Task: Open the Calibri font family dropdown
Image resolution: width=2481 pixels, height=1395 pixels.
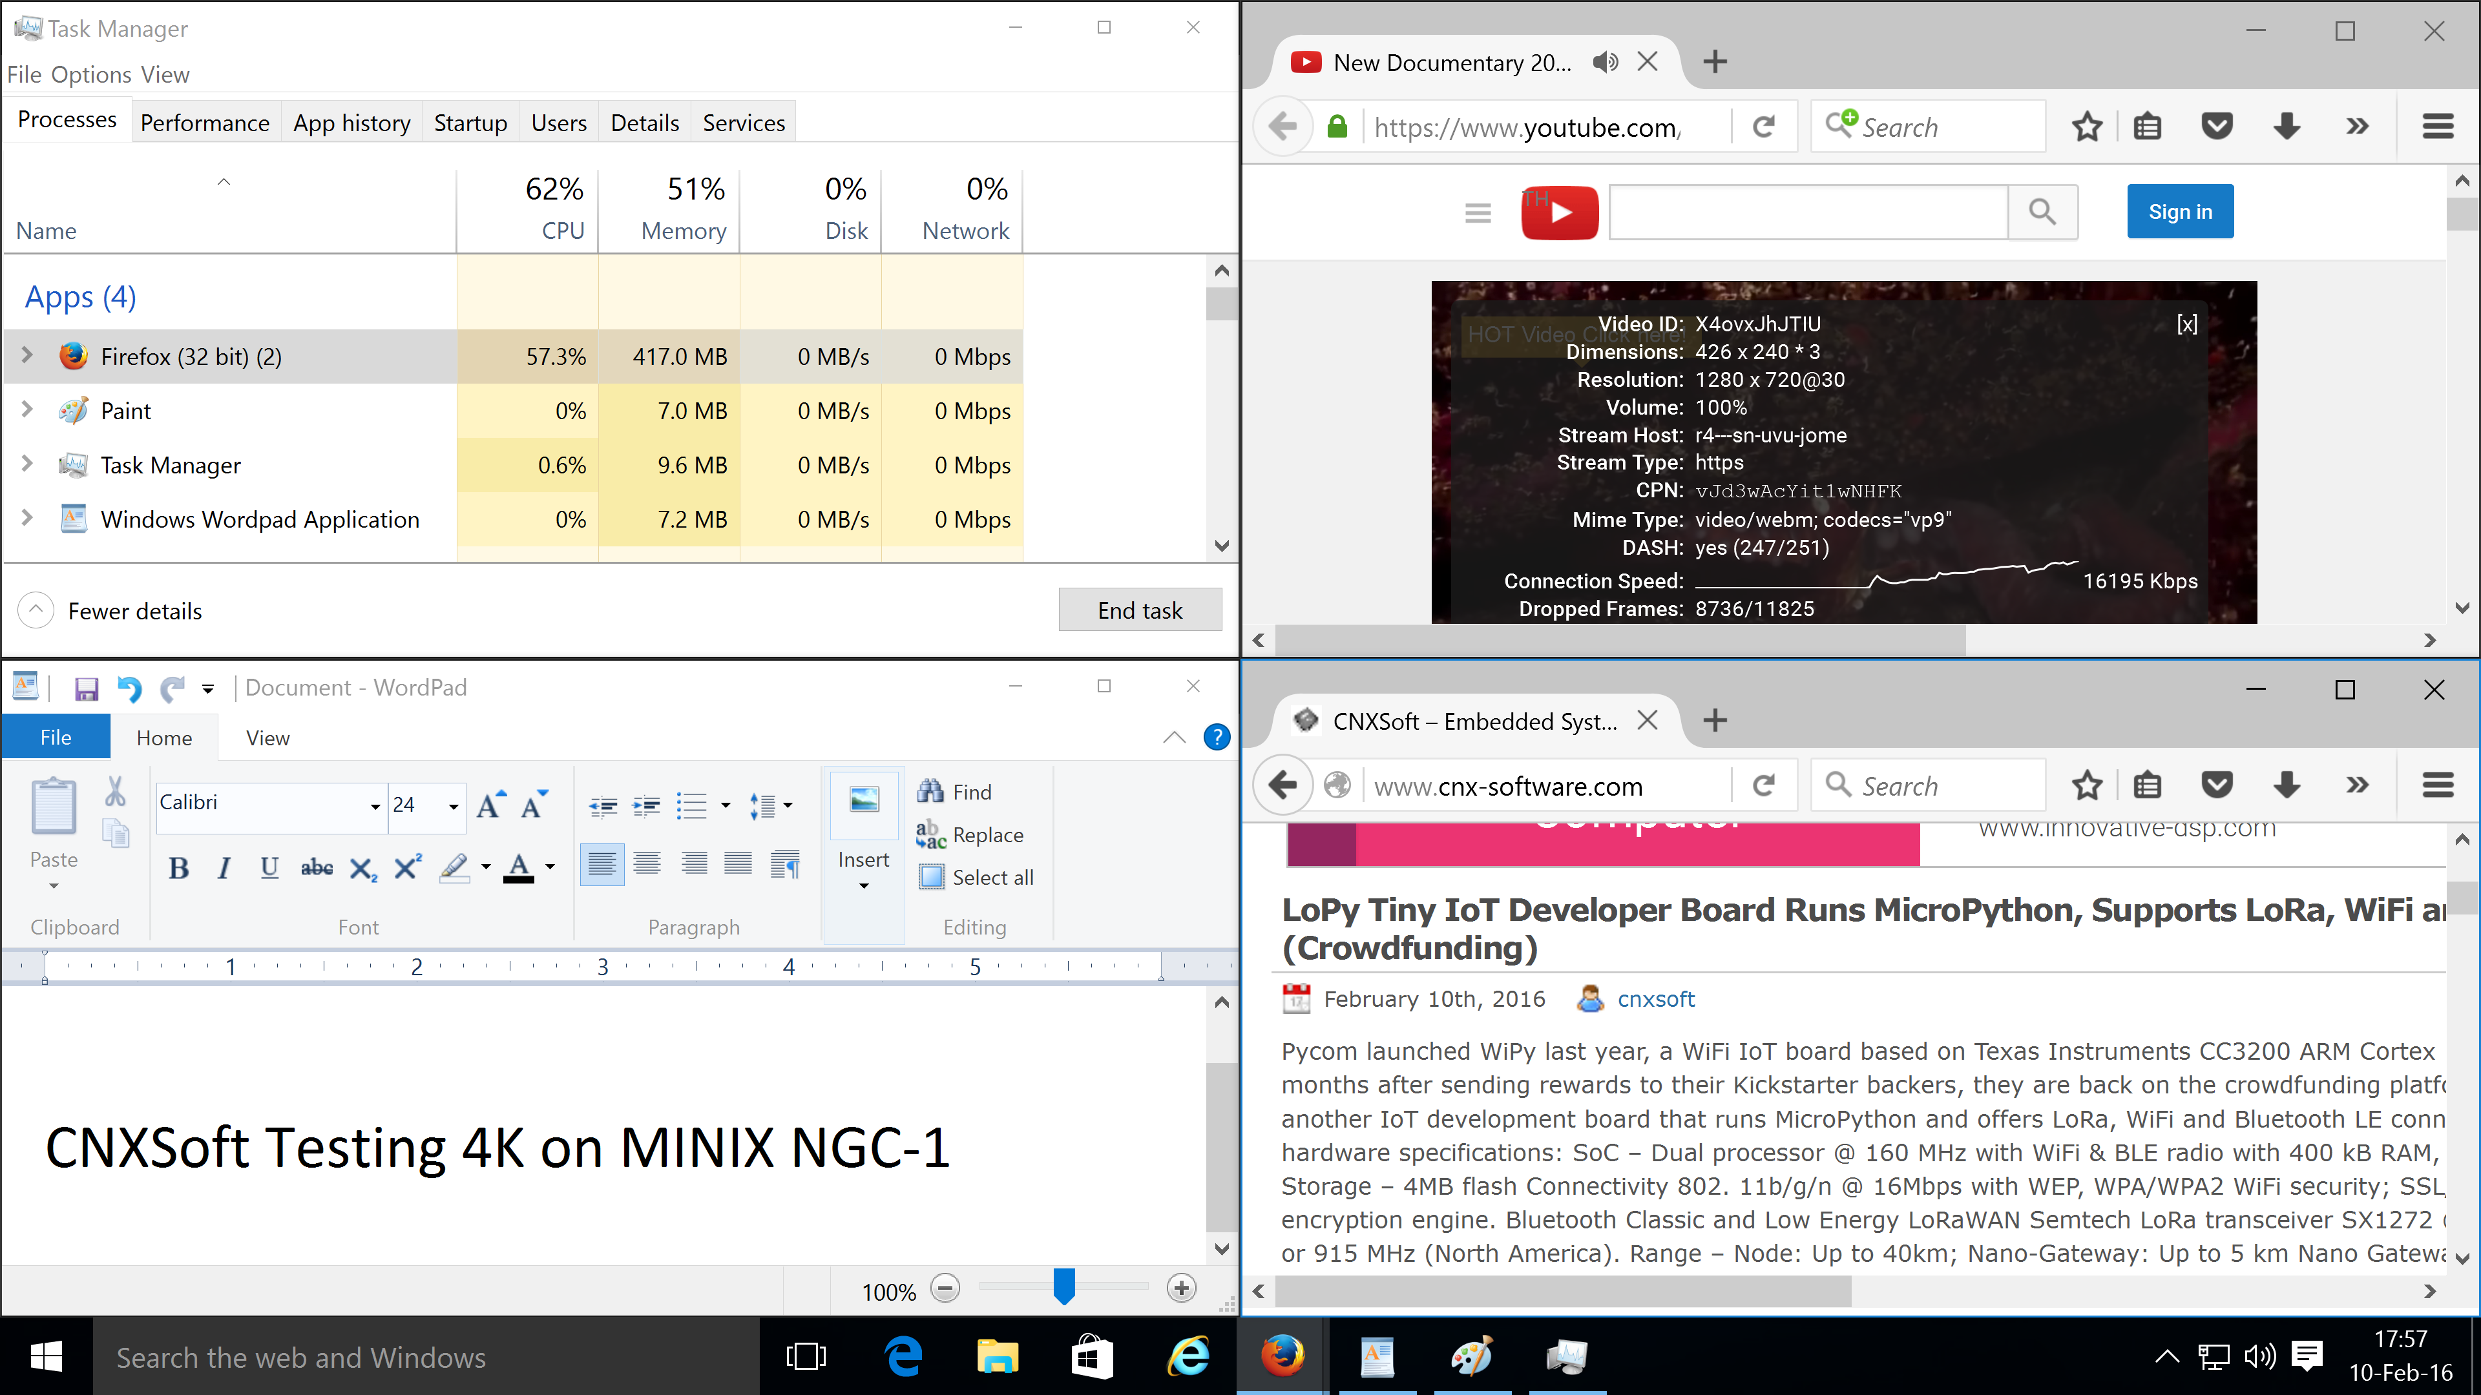Action: pyautogui.click(x=375, y=806)
